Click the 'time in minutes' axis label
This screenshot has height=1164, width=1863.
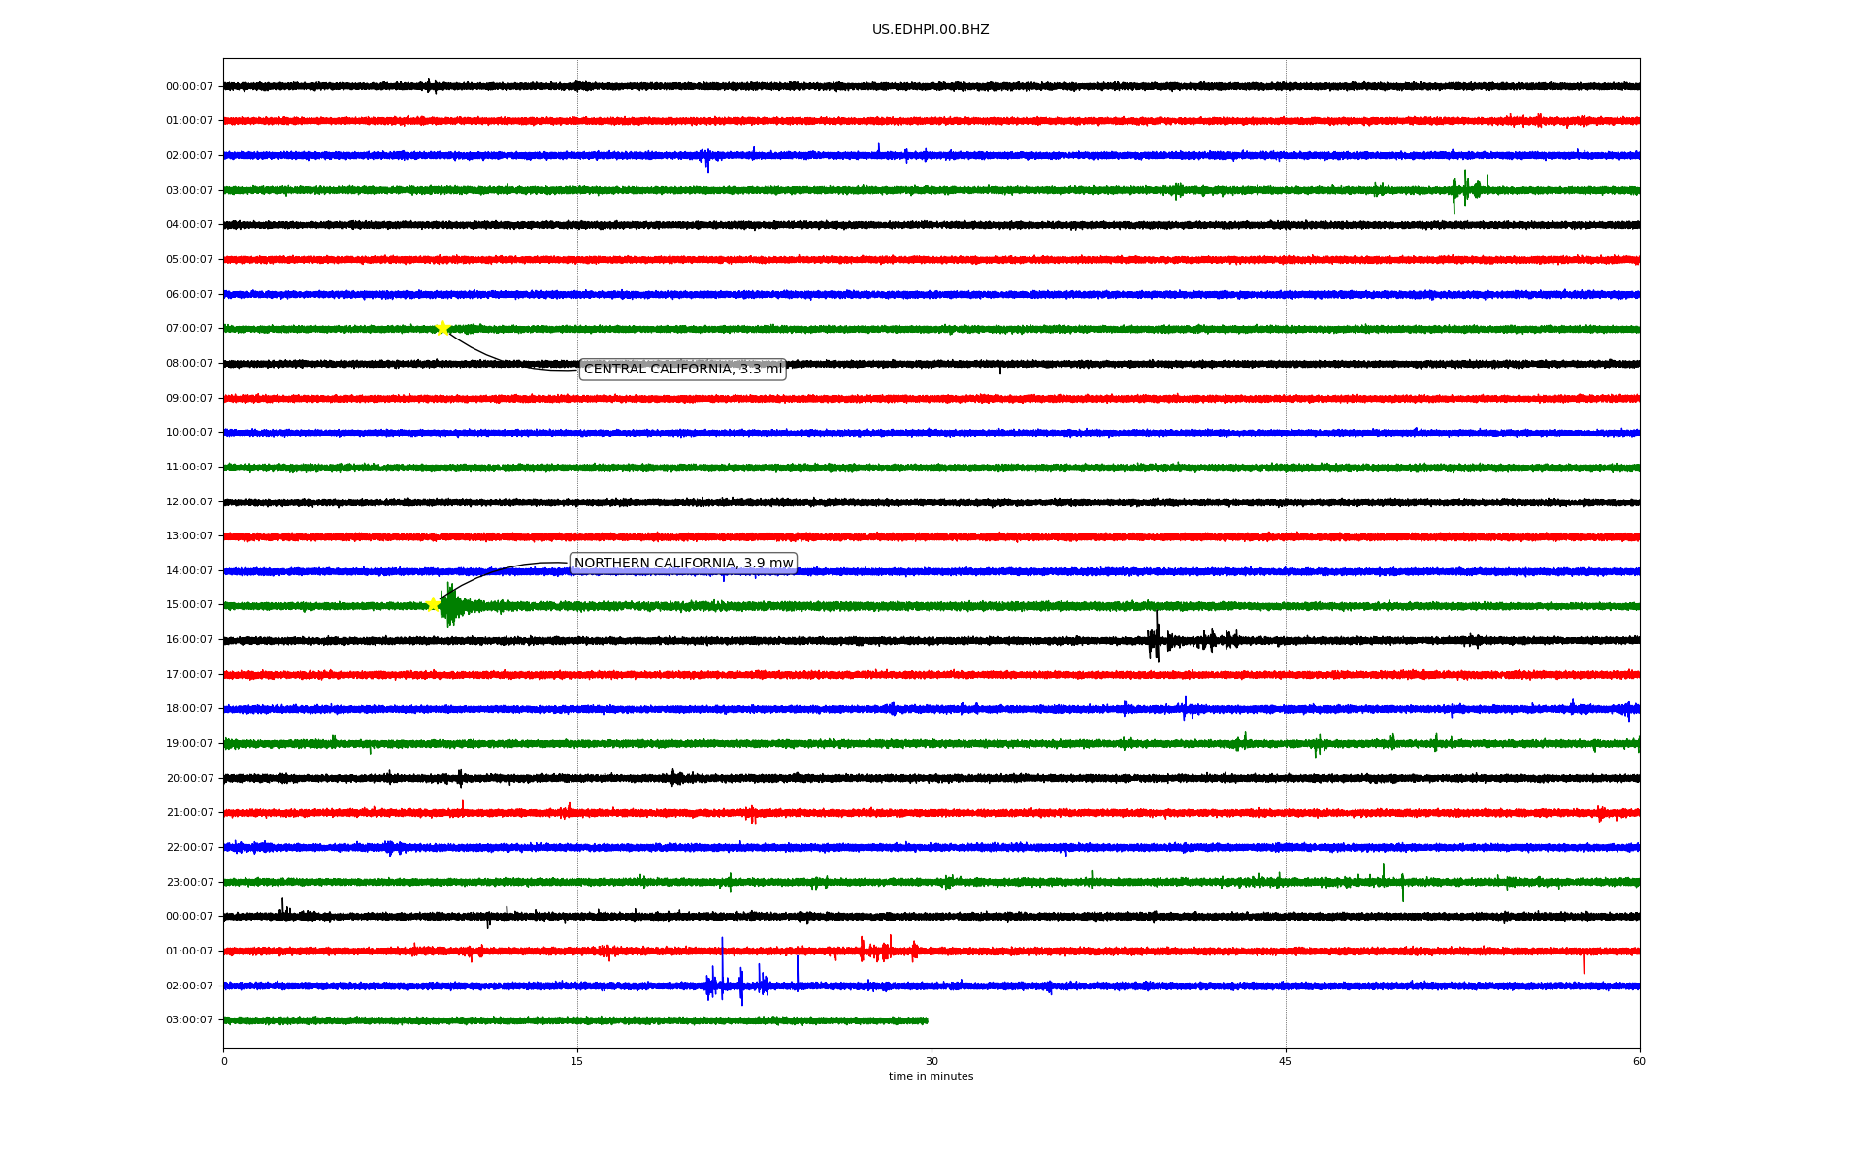tap(930, 1077)
